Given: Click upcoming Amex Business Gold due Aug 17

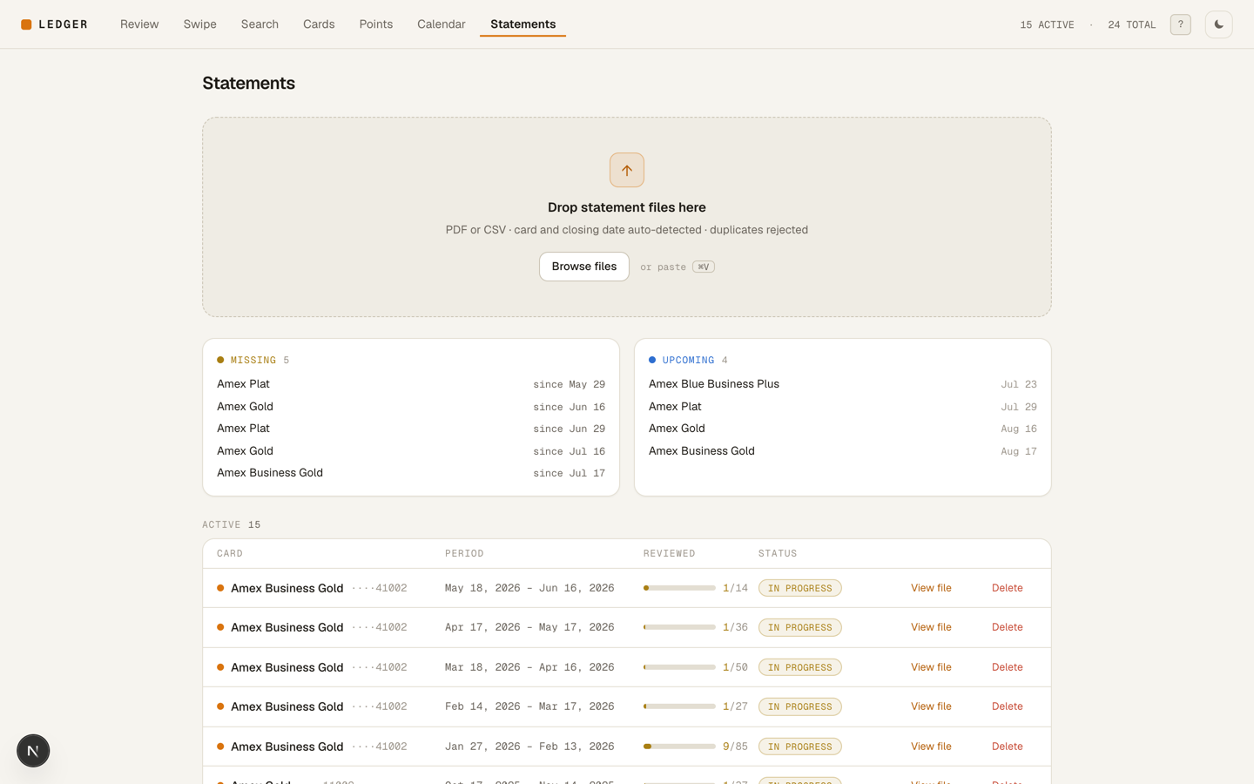Looking at the screenshot, I should tap(843, 451).
